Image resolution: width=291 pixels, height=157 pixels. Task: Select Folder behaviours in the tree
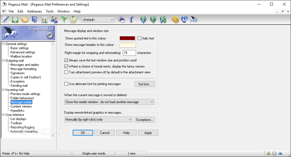point(22,98)
